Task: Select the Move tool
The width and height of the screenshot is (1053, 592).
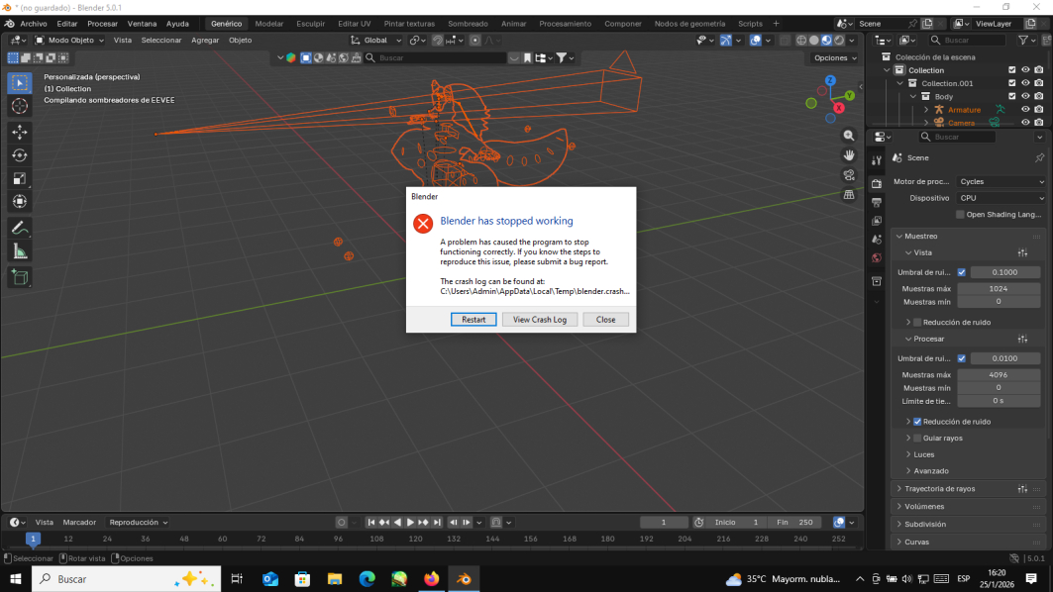Action: [20, 132]
